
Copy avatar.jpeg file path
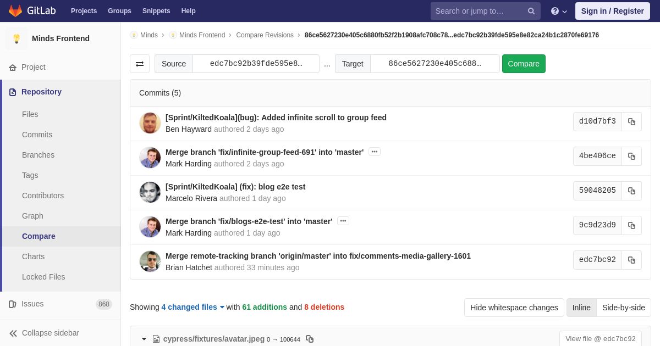310,339
